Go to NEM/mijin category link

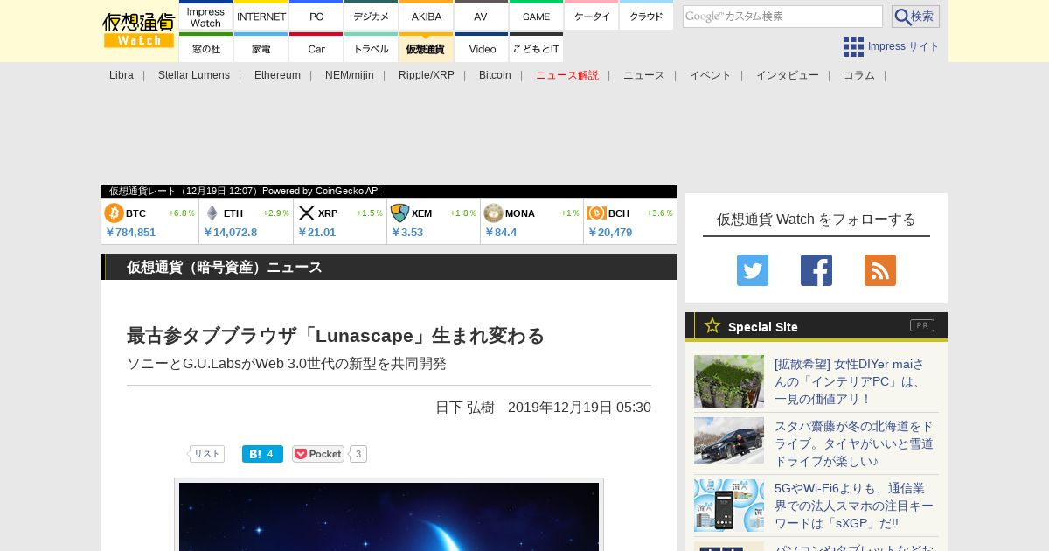point(350,75)
